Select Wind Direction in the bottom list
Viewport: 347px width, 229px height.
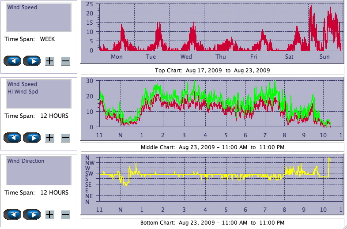pyautogui.click(x=26, y=161)
